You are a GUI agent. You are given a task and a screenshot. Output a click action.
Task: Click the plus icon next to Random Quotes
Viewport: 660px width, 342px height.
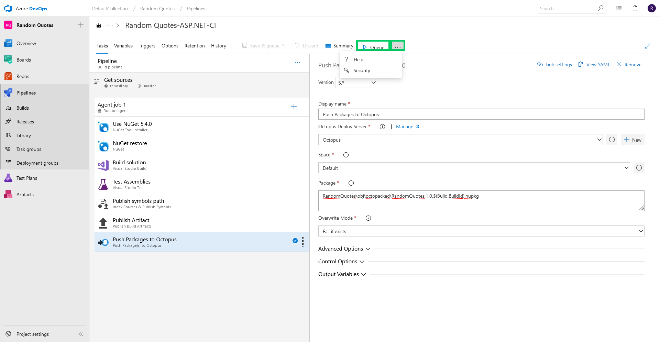click(81, 25)
